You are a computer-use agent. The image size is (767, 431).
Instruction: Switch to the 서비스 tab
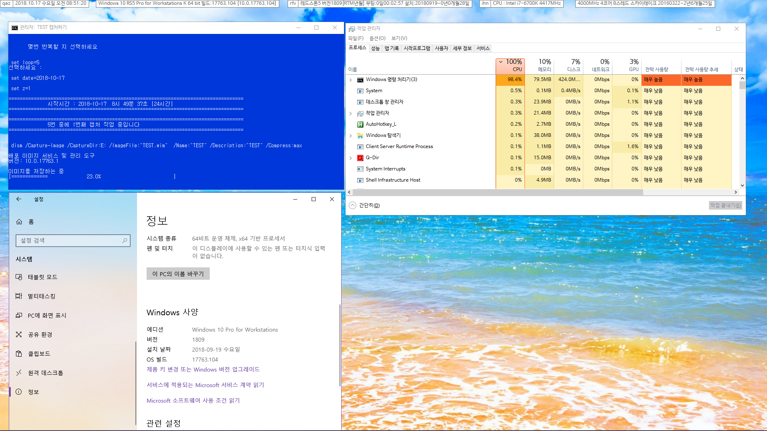click(483, 49)
